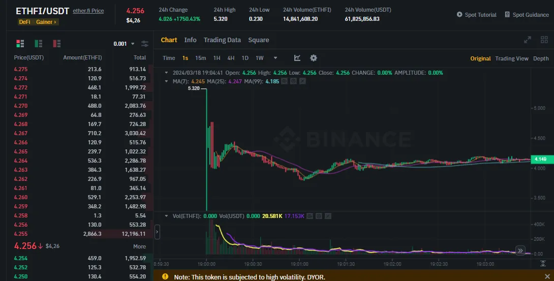554x281 pixels.
Task: Dismiss the high volatility note banner
Action: [547, 276]
